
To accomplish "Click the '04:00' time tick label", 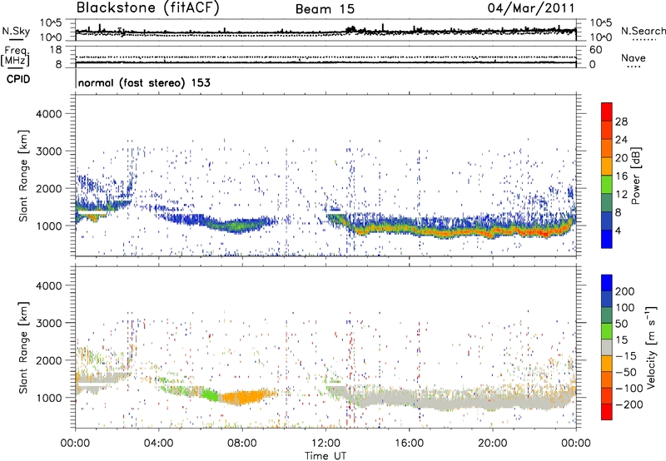I will pyautogui.click(x=158, y=444).
